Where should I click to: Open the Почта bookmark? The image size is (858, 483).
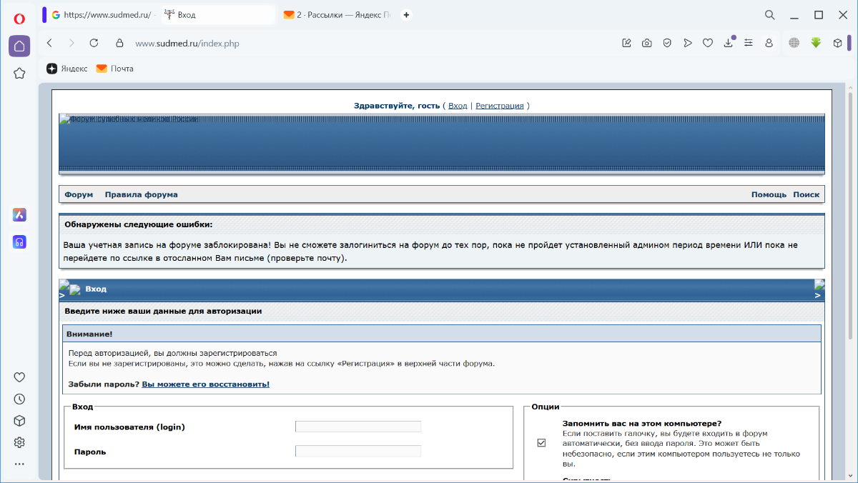(115, 69)
